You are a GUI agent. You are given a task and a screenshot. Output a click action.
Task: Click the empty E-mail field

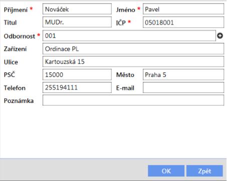pos(183,87)
